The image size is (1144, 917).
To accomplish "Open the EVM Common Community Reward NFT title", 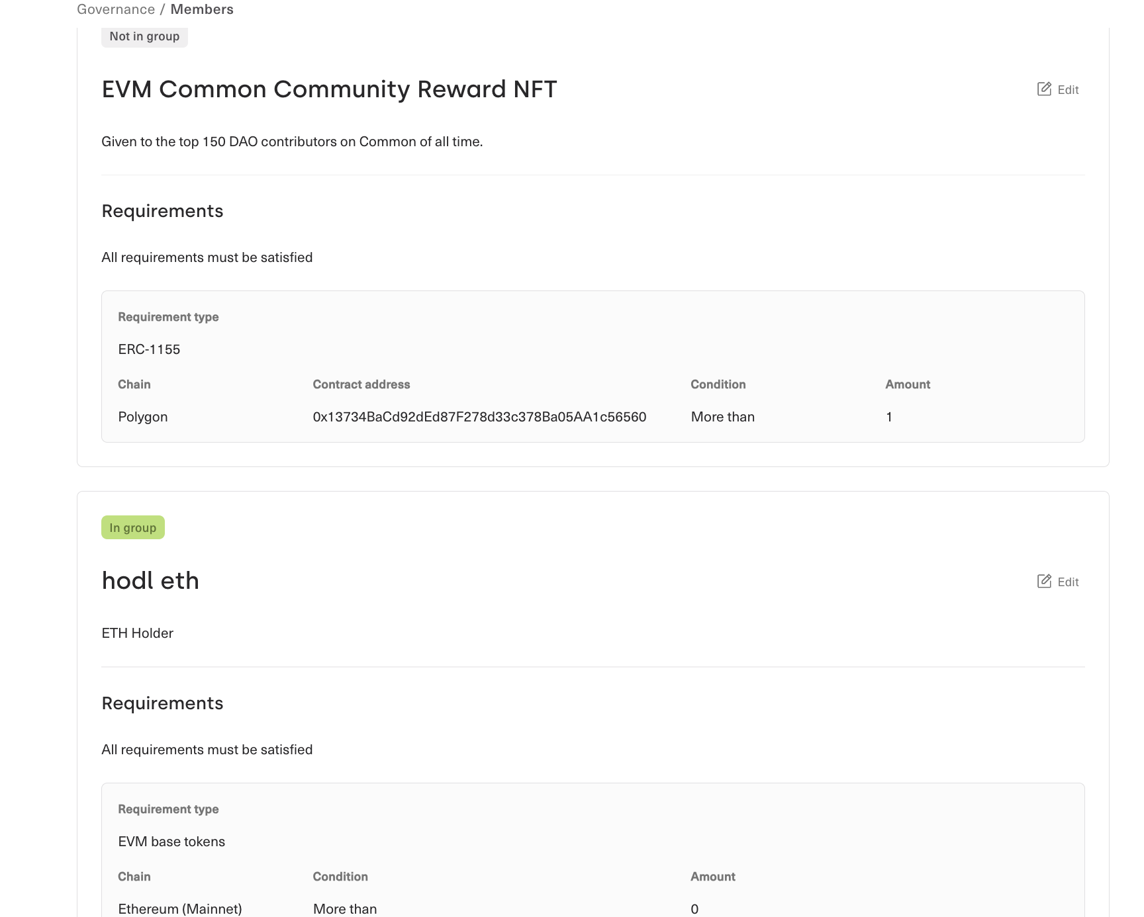I will point(329,89).
